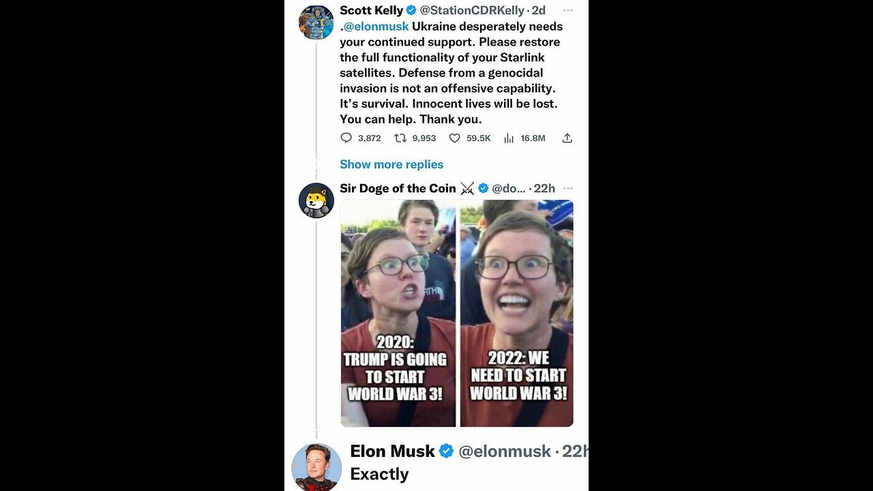Share Scott Kelly's tweet via share icon
The width and height of the screenshot is (873, 491).
pyautogui.click(x=567, y=138)
